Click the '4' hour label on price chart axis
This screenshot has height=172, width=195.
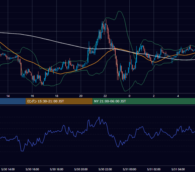click(178, 96)
